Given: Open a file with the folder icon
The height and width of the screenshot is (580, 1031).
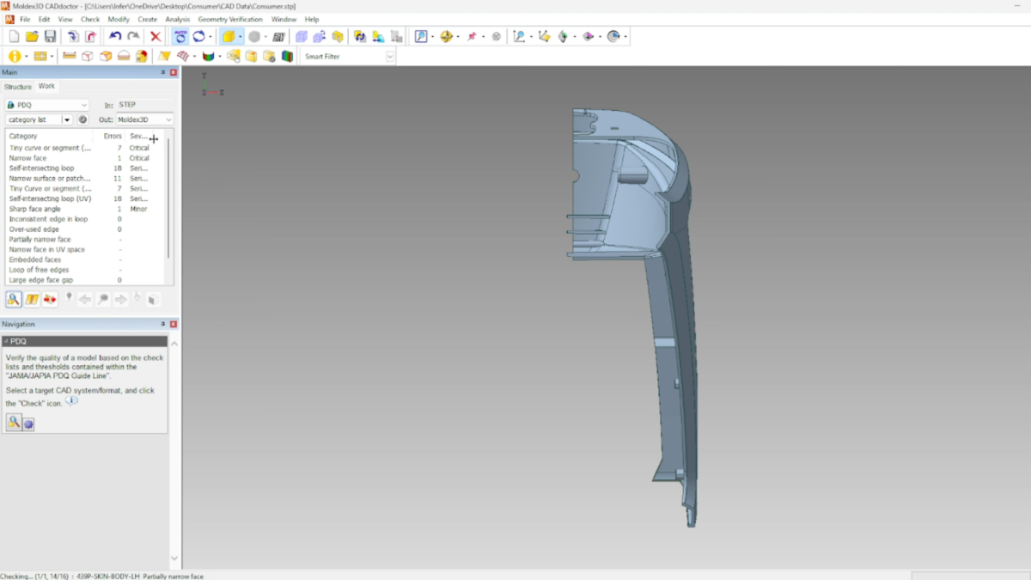Looking at the screenshot, I should click(32, 36).
